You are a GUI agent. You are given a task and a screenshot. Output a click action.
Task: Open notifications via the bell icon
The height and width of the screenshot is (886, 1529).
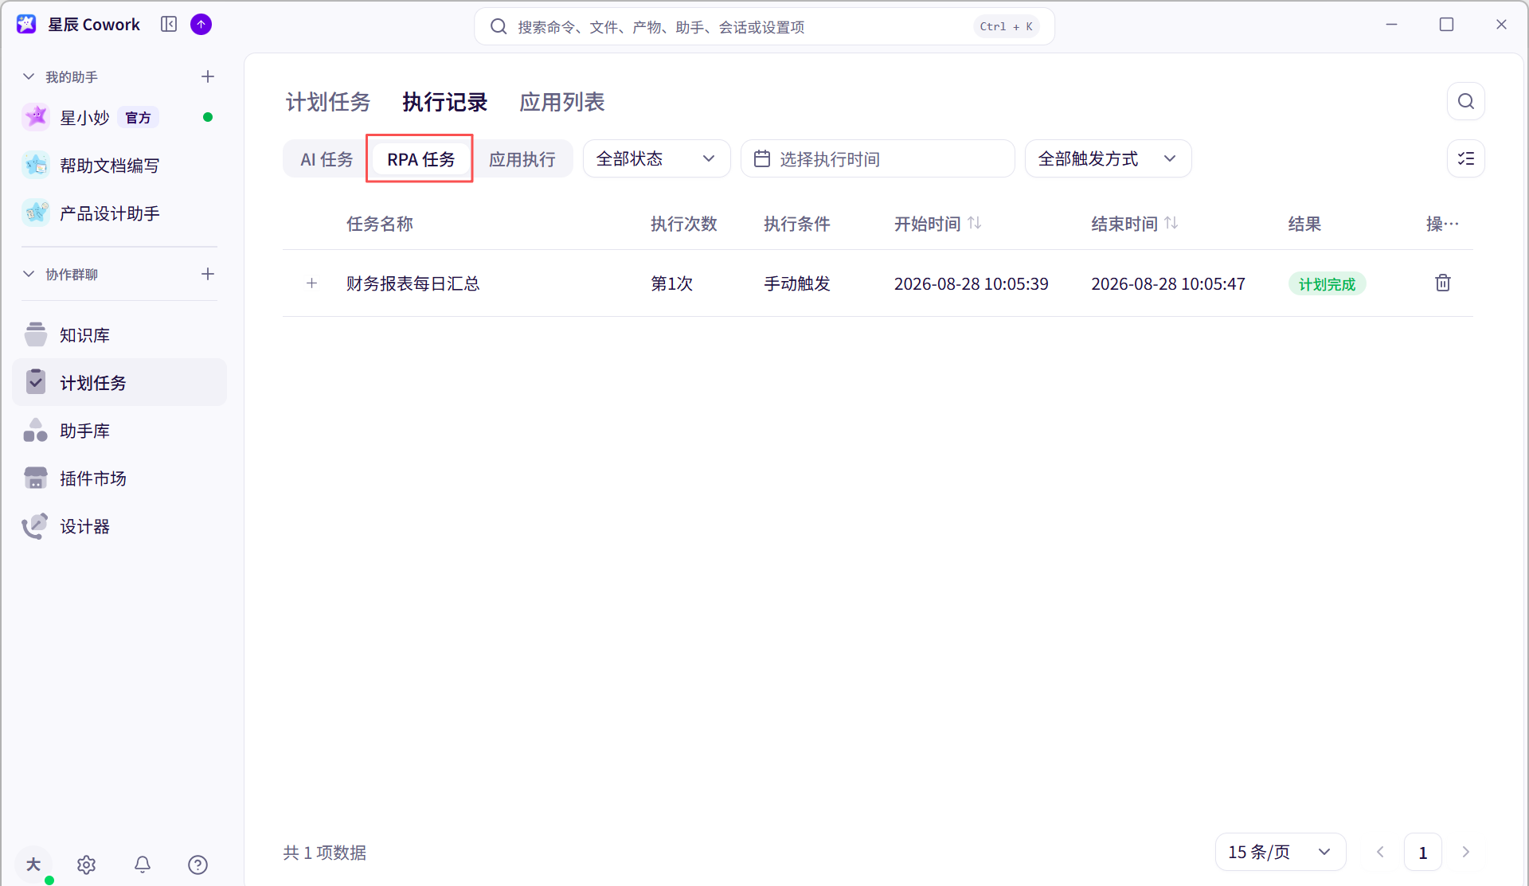pyautogui.click(x=143, y=865)
